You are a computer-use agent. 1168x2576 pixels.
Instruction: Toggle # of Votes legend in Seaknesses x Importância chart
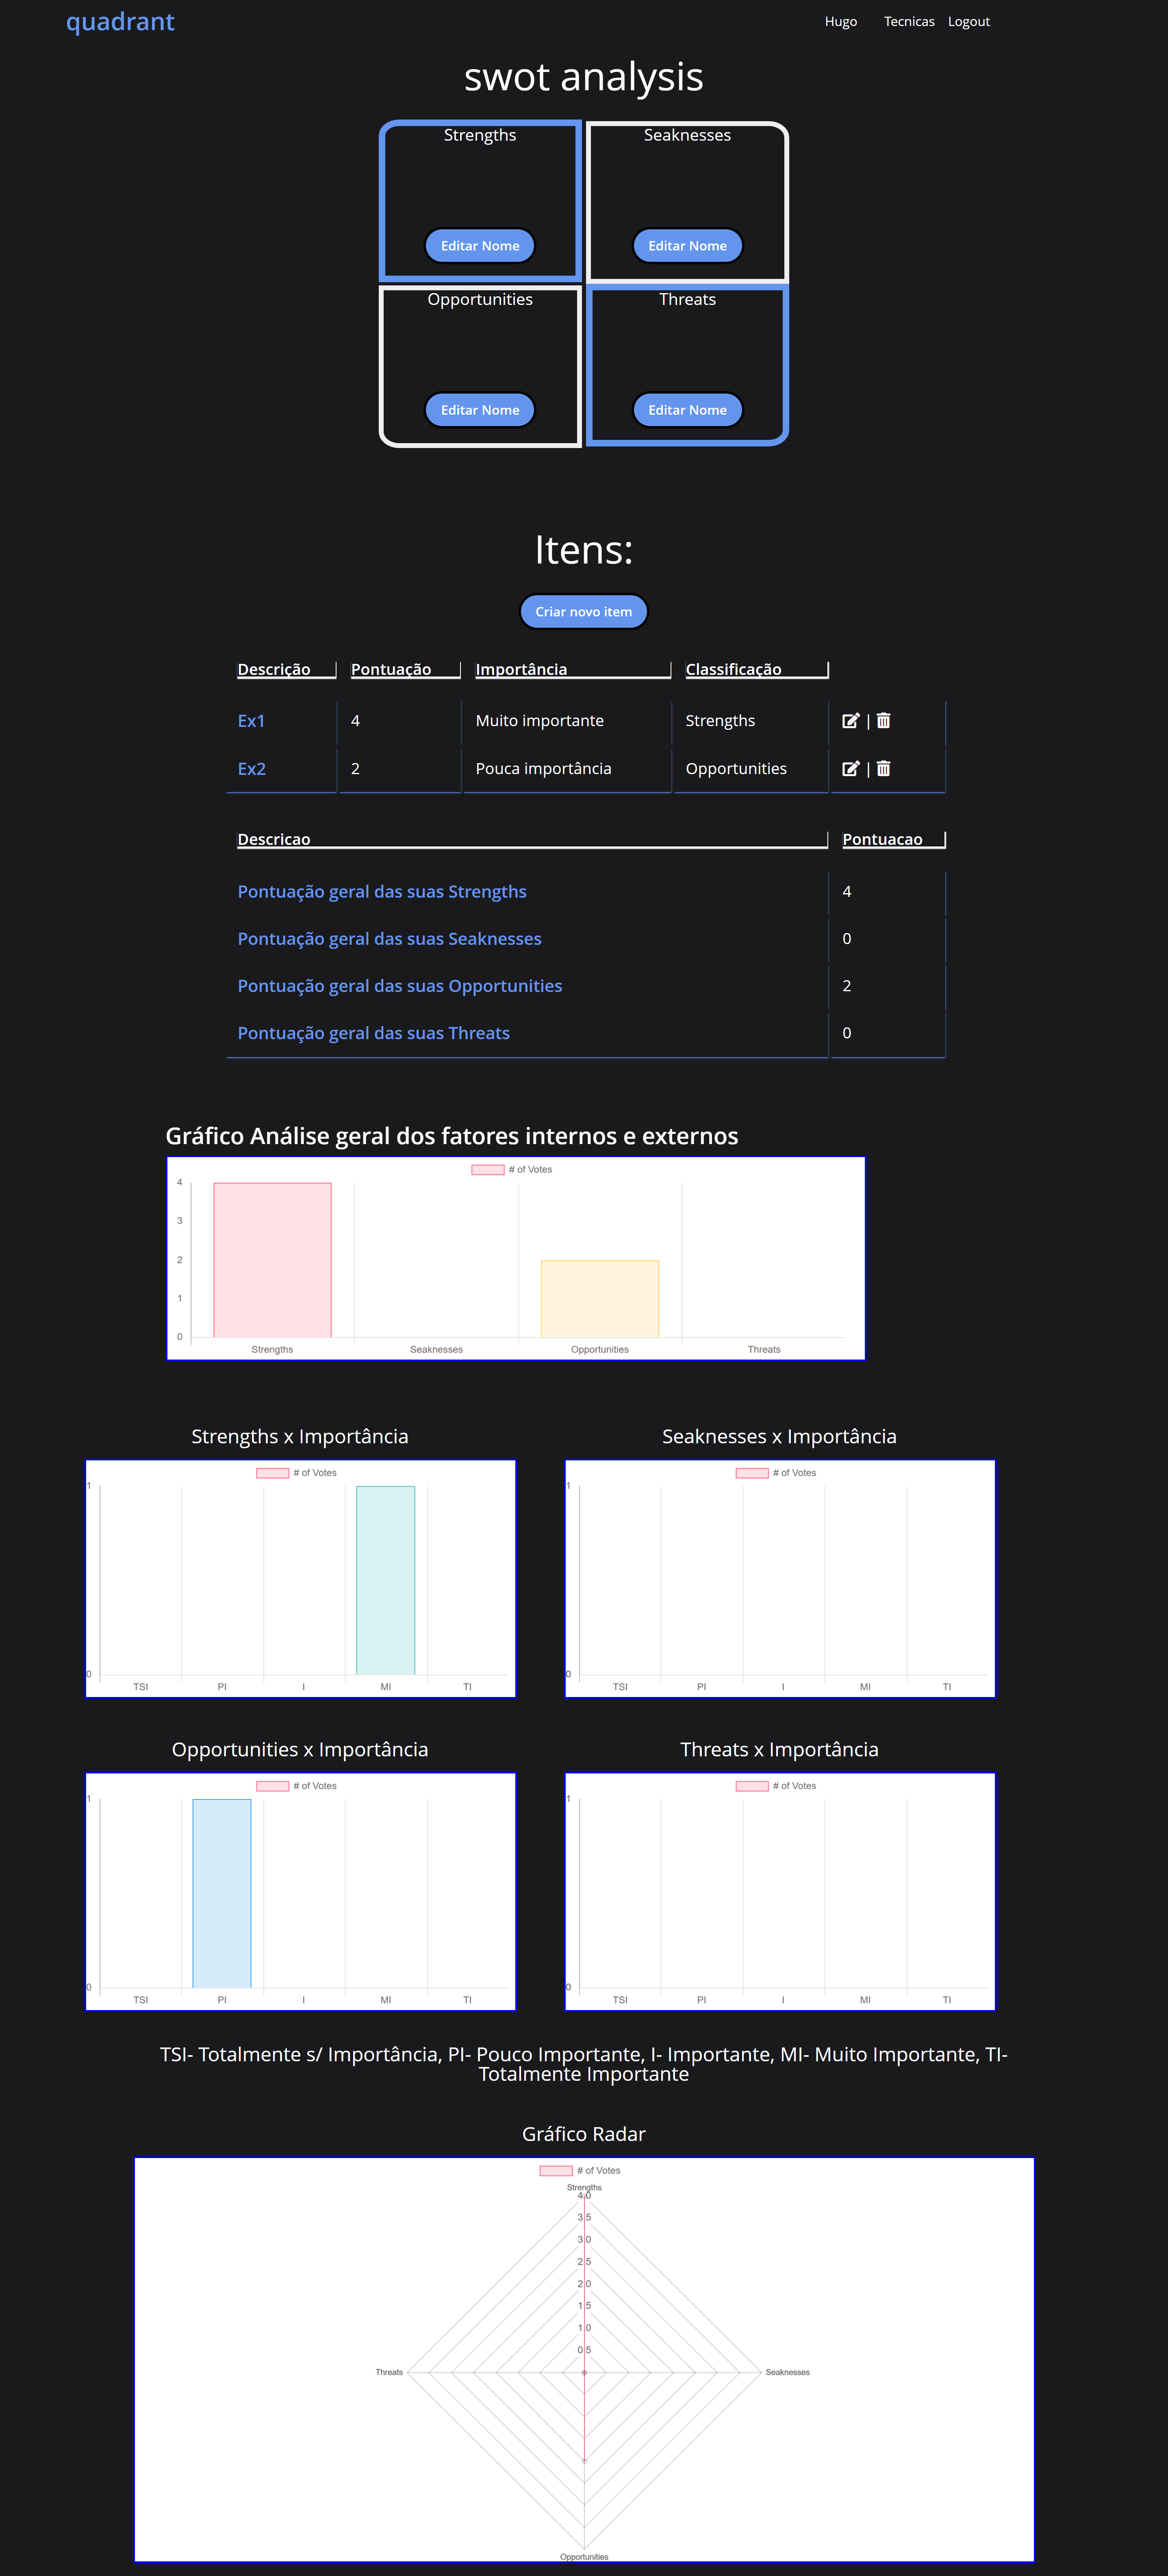[776, 1473]
